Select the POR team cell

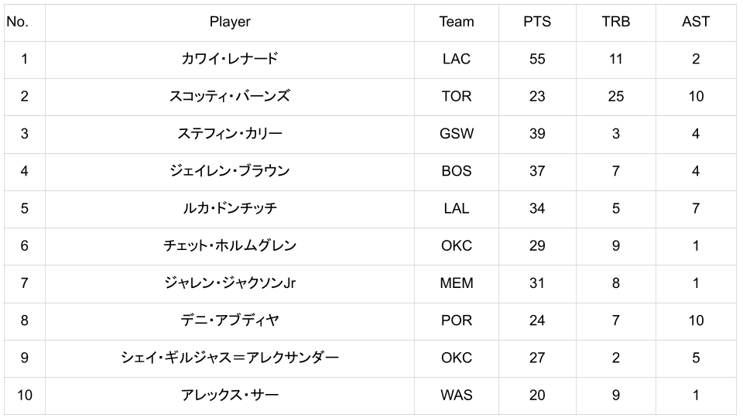(x=457, y=320)
